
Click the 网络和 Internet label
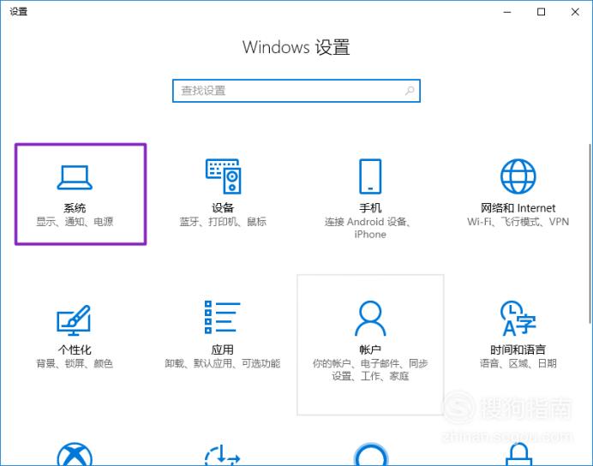[518, 208]
